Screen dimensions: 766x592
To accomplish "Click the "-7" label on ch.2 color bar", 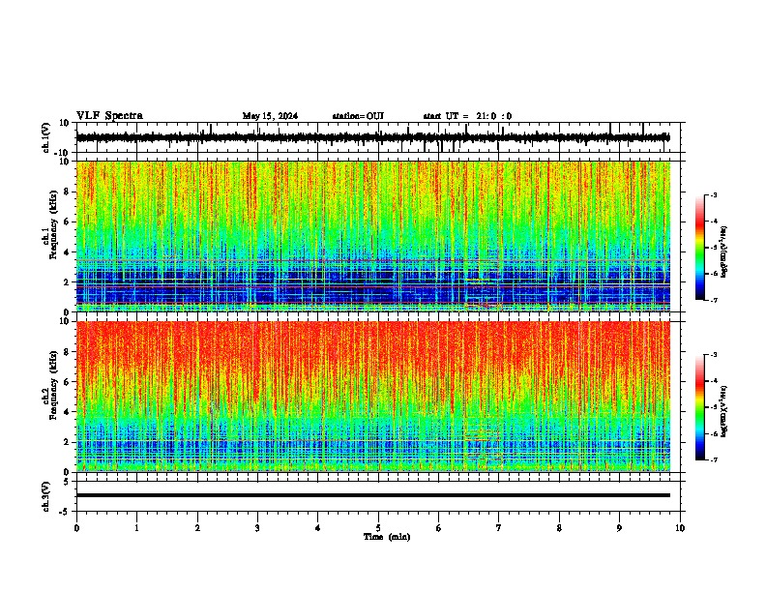I will [713, 459].
